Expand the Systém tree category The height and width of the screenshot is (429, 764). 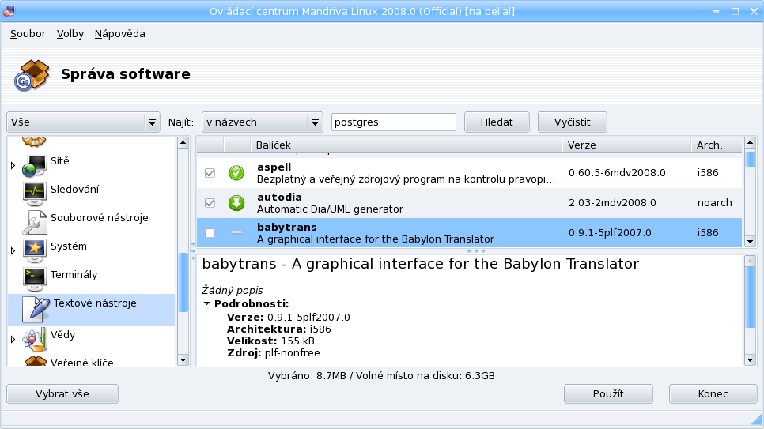[x=13, y=250]
